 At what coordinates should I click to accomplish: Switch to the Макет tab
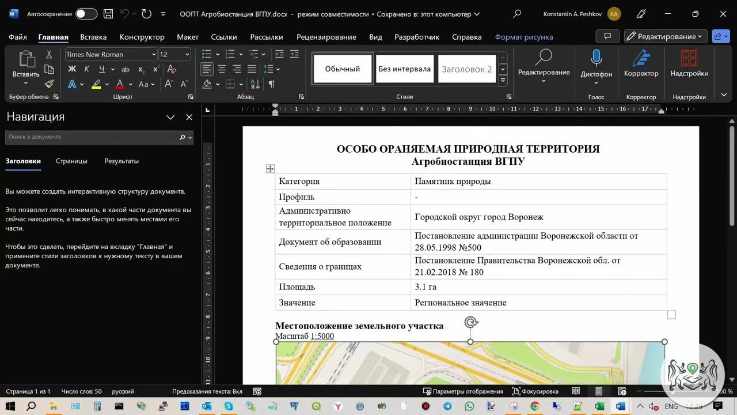(188, 37)
